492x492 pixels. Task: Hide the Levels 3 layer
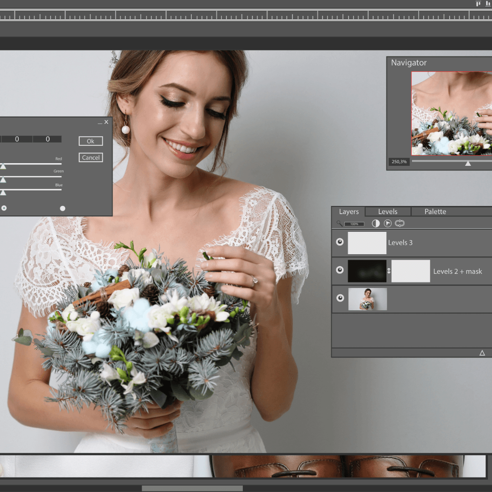point(340,242)
